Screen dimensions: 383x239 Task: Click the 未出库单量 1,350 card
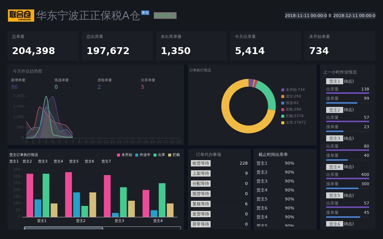click(191, 46)
